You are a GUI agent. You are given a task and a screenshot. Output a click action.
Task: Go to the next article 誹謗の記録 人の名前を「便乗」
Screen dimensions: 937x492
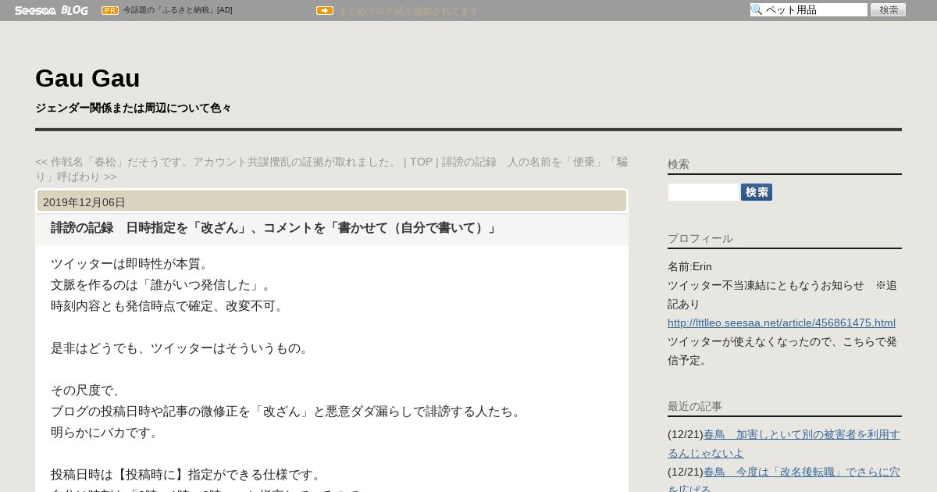pyautogui.click(x=332, y=169)
